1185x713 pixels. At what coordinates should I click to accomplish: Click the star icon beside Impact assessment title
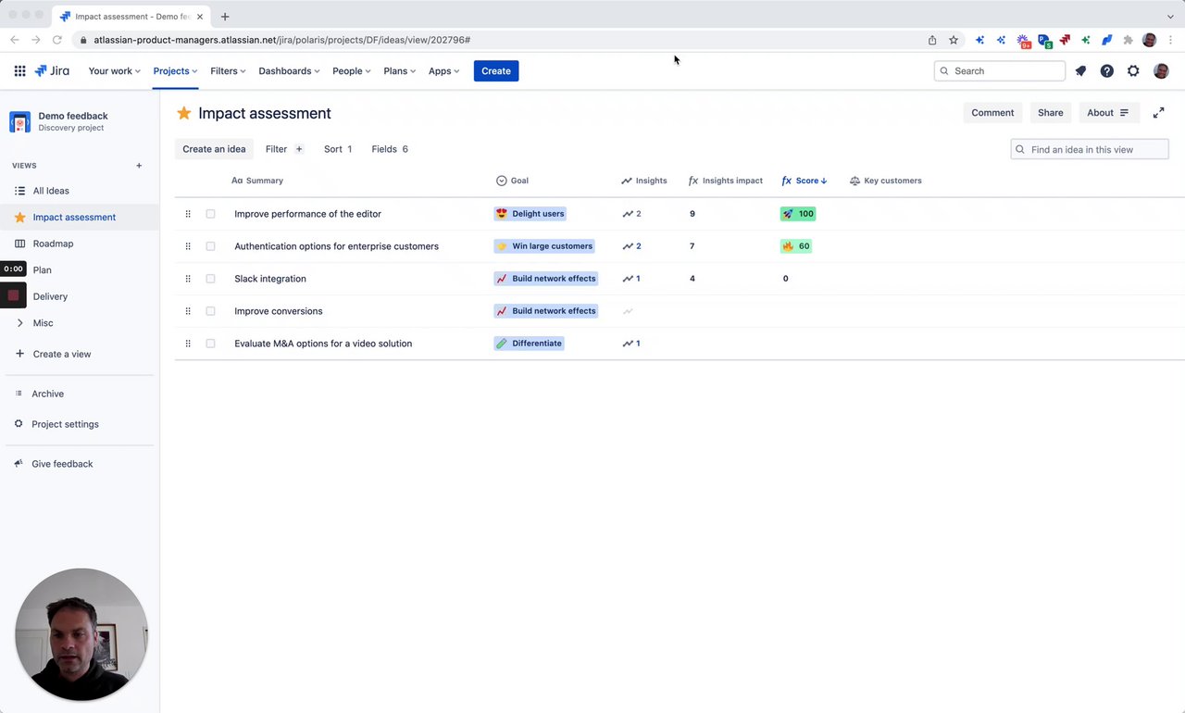click(184, 113)
